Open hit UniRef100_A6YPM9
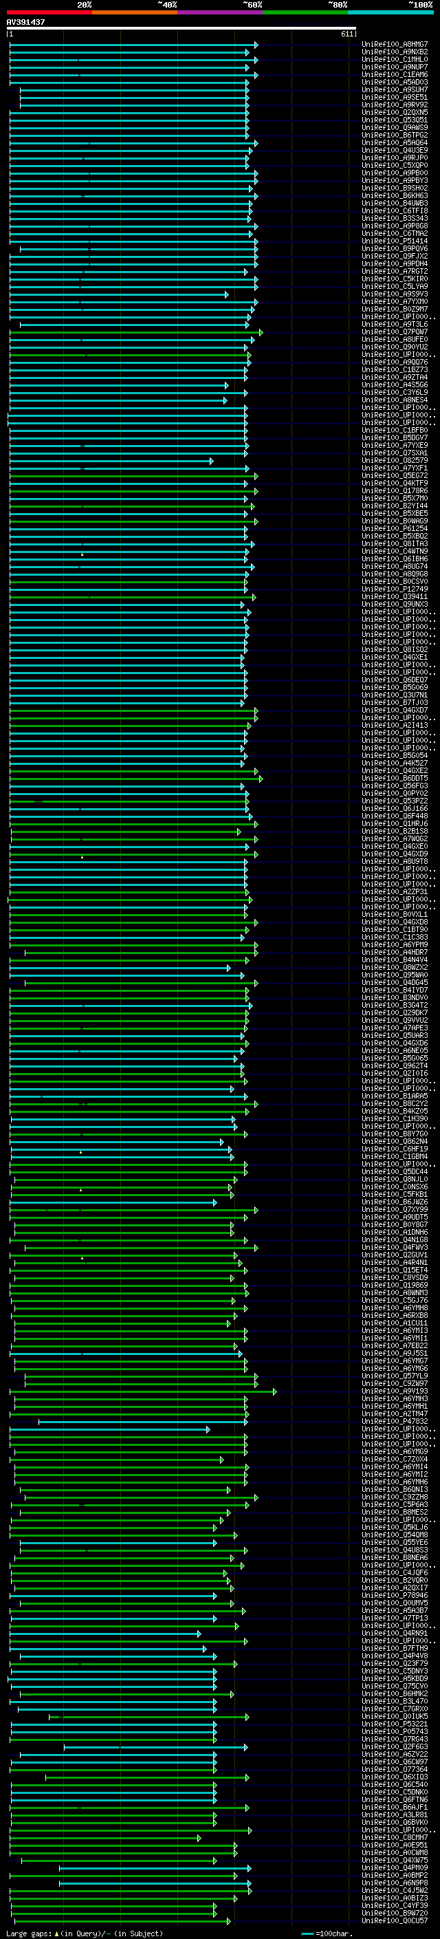 pos(395,944)
